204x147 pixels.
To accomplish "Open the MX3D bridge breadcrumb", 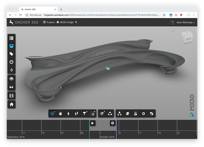I will (x=65, y=22).
